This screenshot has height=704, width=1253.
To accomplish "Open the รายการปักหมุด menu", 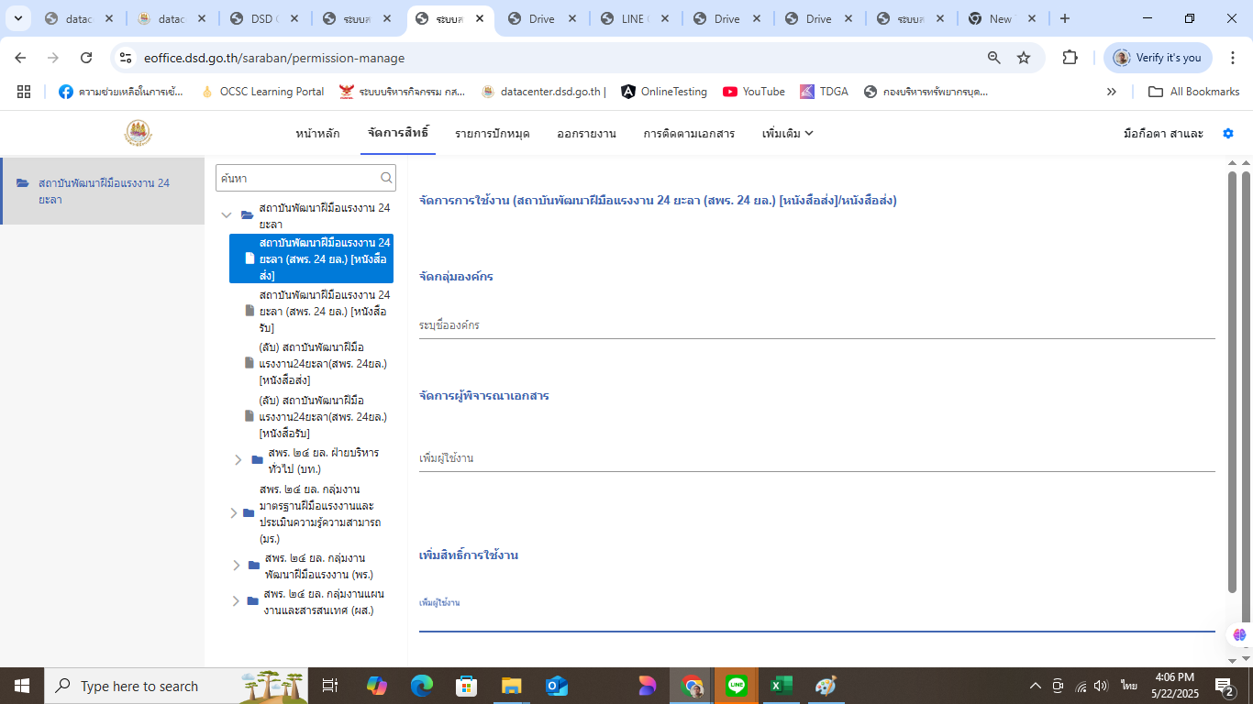I will [493, 134].
